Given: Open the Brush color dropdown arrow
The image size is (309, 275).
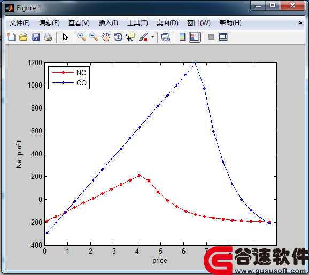Looking at the screenshot, I should point(152,37).
